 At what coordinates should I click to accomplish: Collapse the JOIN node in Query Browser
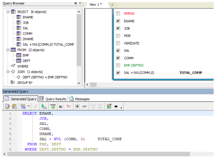(8, 72)
